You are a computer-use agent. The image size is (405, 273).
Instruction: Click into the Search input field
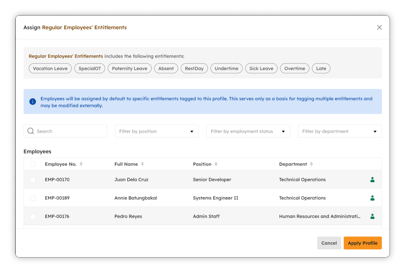pyautogui.click(x=65, y=131)
